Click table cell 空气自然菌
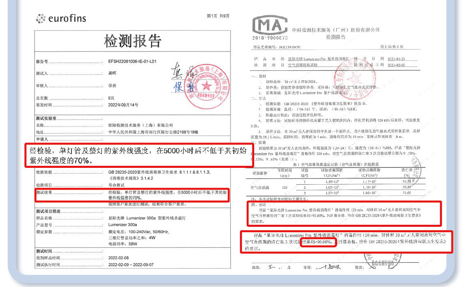Image resolution: width=462 pixels, height=287 pixels. click(x=260, y=188)
